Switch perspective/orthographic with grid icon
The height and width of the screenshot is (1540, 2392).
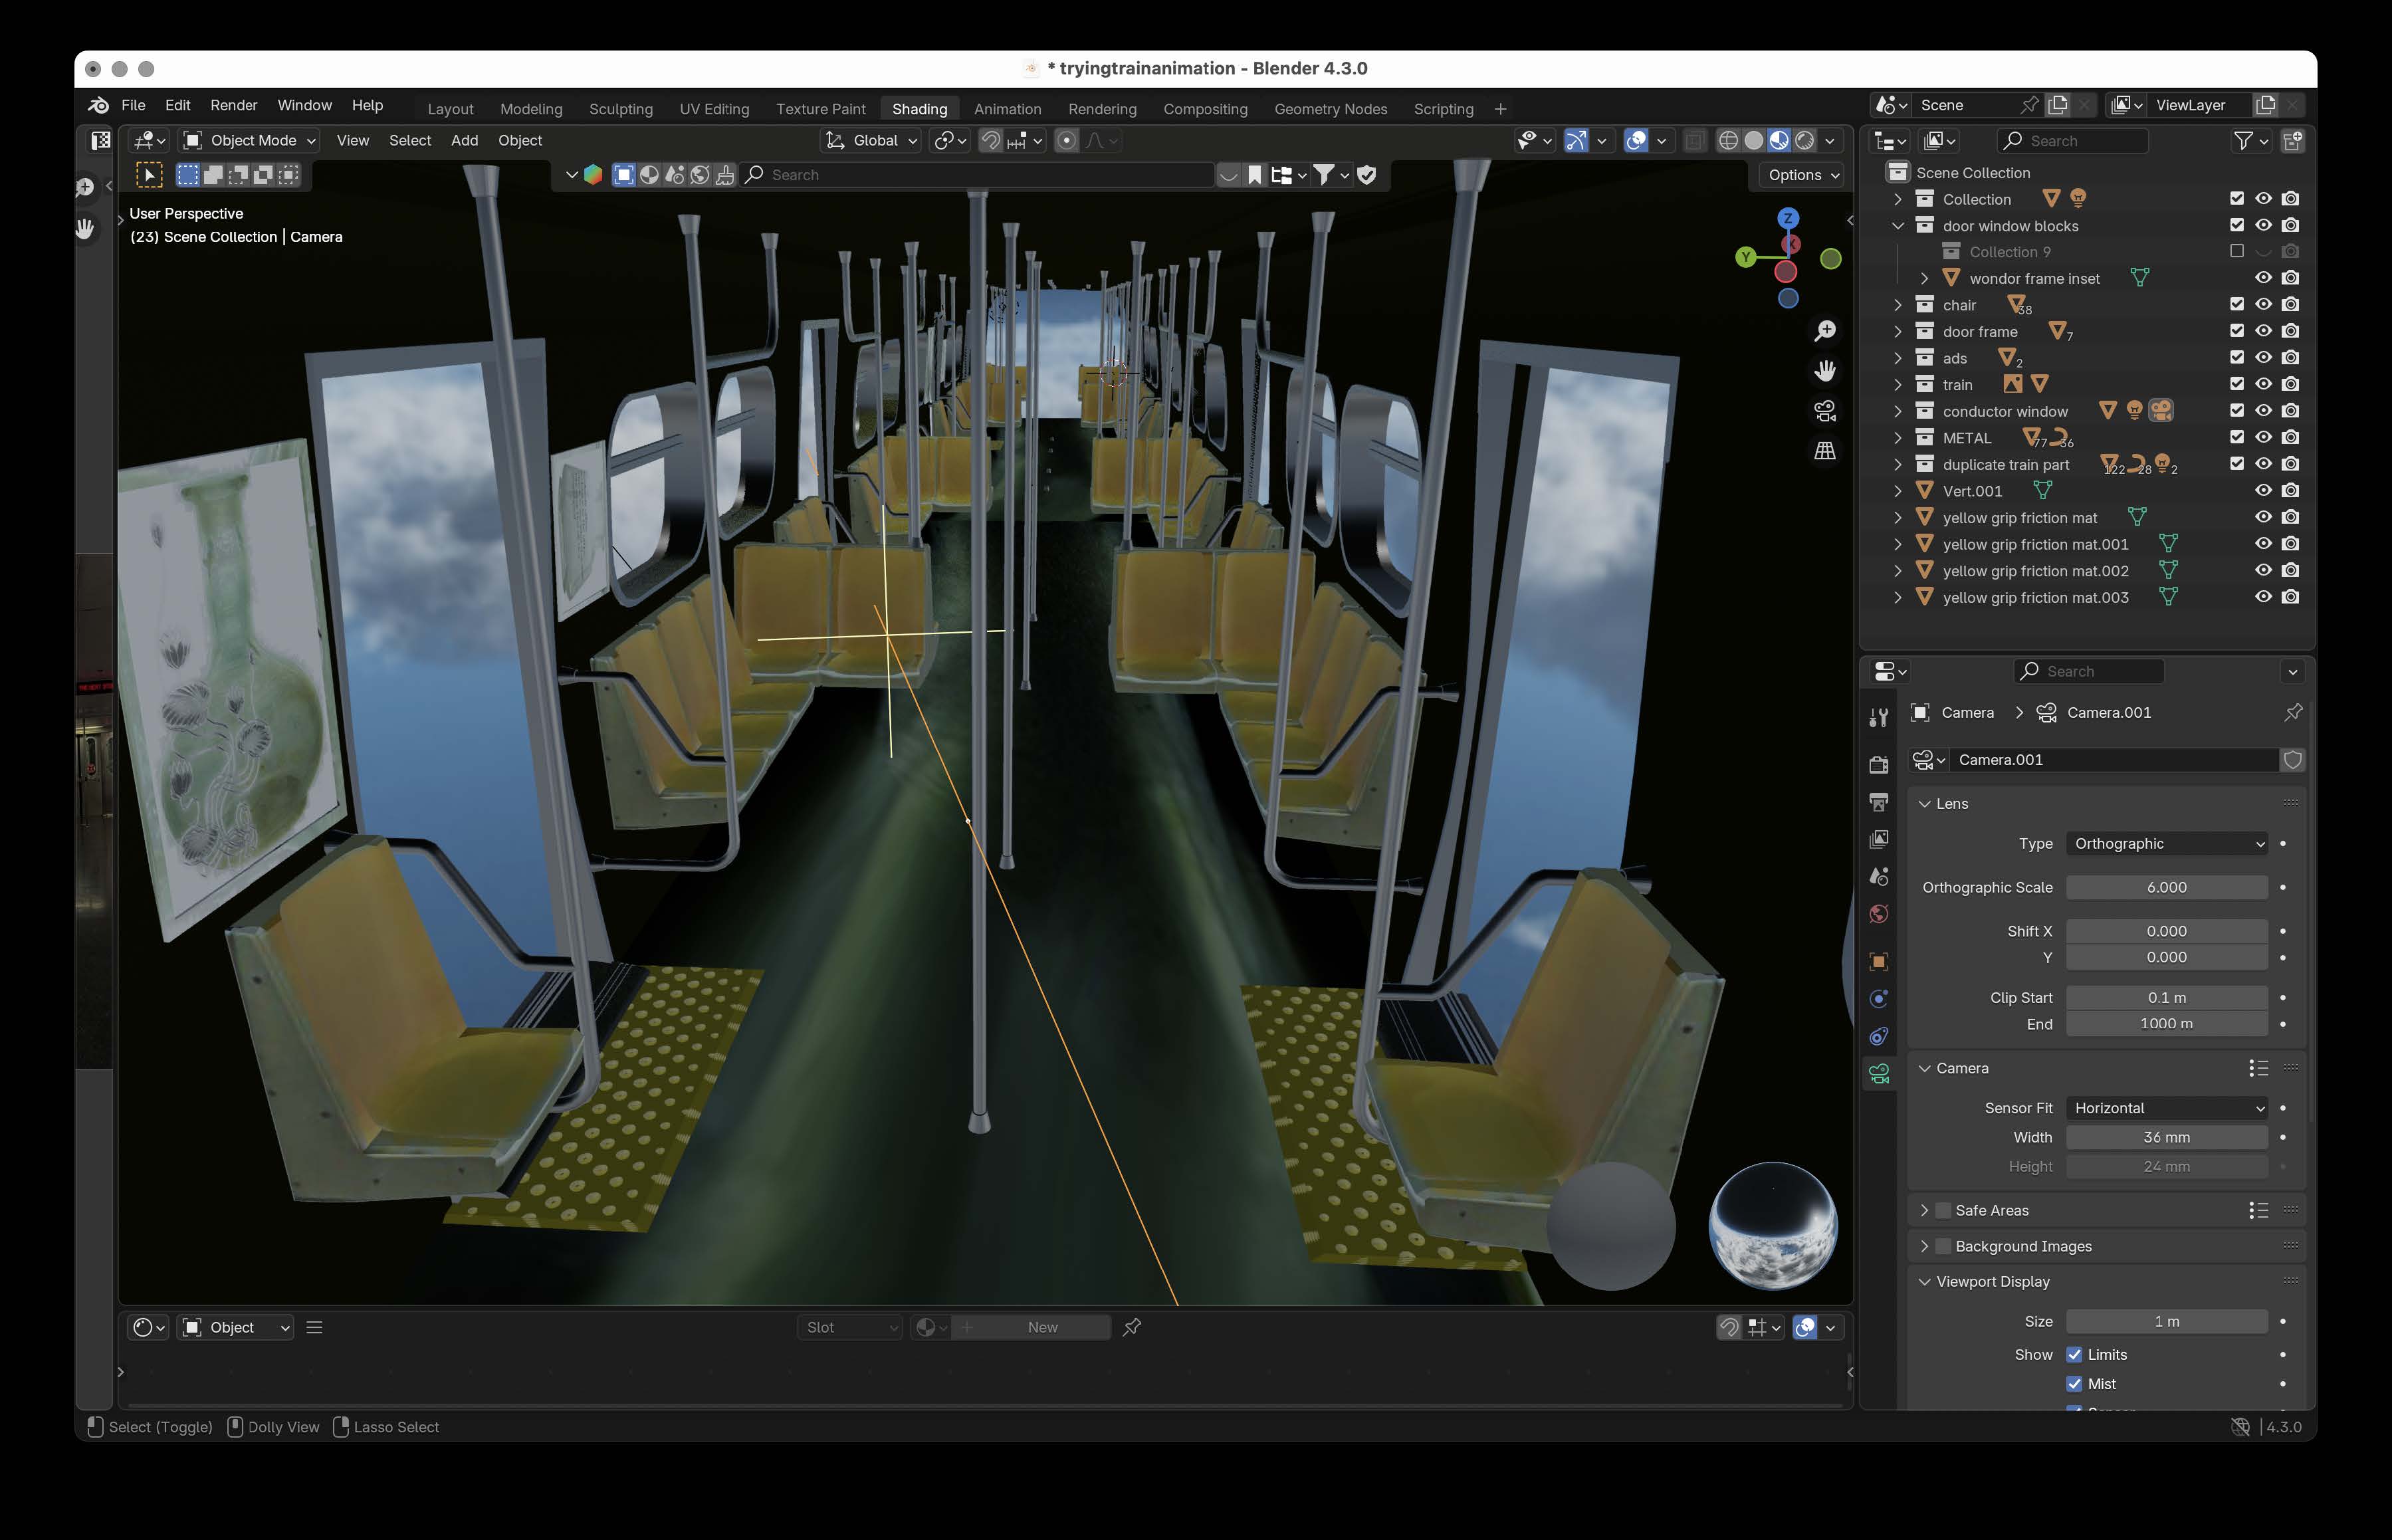click(1824, 451)
